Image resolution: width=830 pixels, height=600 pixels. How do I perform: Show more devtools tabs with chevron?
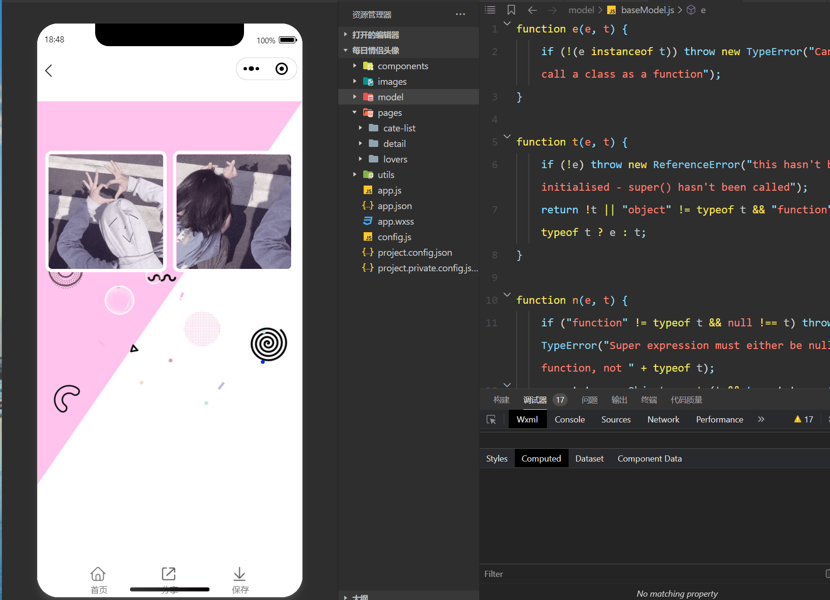761,419
